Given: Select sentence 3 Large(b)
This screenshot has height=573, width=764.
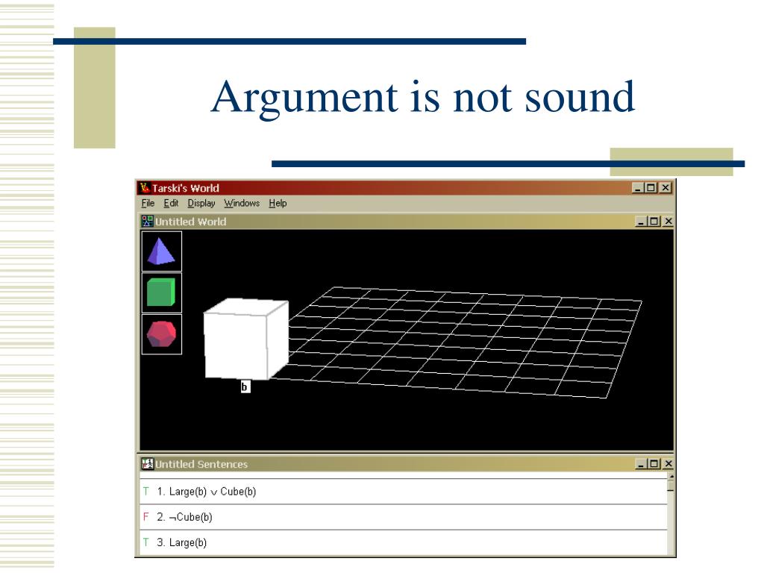Looking at the screenshot, I should (404, 542).
